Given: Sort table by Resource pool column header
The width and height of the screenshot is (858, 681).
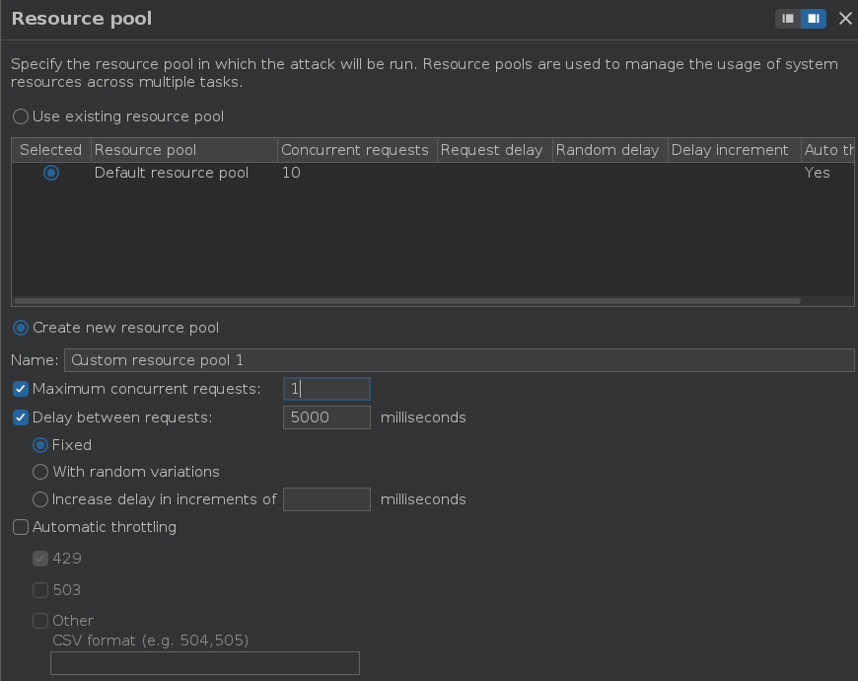Looking at the screenshot, I should click(x=183, y=150).
